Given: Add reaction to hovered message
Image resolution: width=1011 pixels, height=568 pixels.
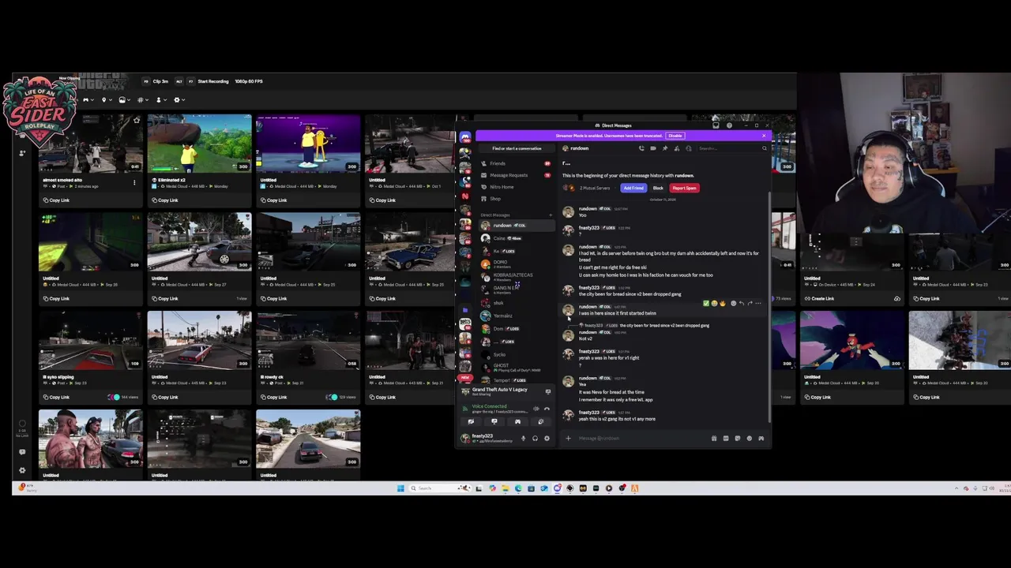Looking at the screenshot, I should click(734, 303).
